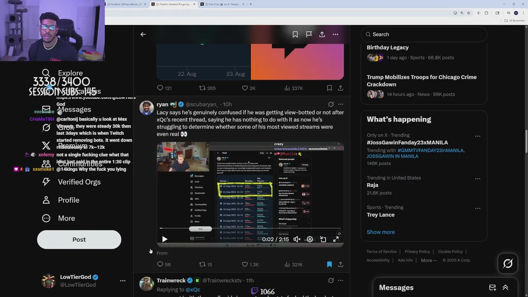The height and width of the screenshot is (297, 528).
Task: Like ryan's post with 1.3K likes
Action: pos(250,264)
